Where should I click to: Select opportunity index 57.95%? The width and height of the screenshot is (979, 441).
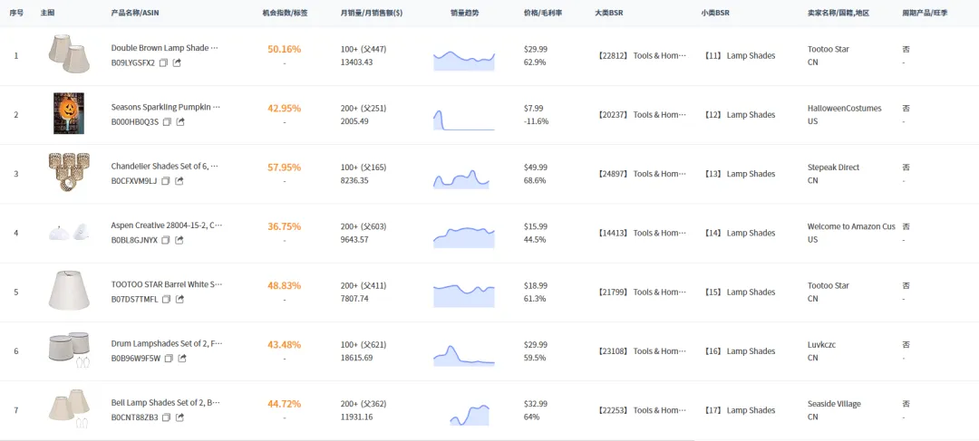point(284,168)
